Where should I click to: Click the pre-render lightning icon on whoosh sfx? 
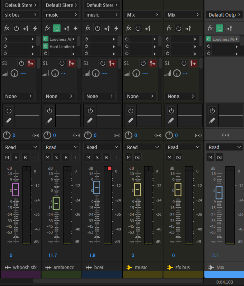[x=35, y=28]
